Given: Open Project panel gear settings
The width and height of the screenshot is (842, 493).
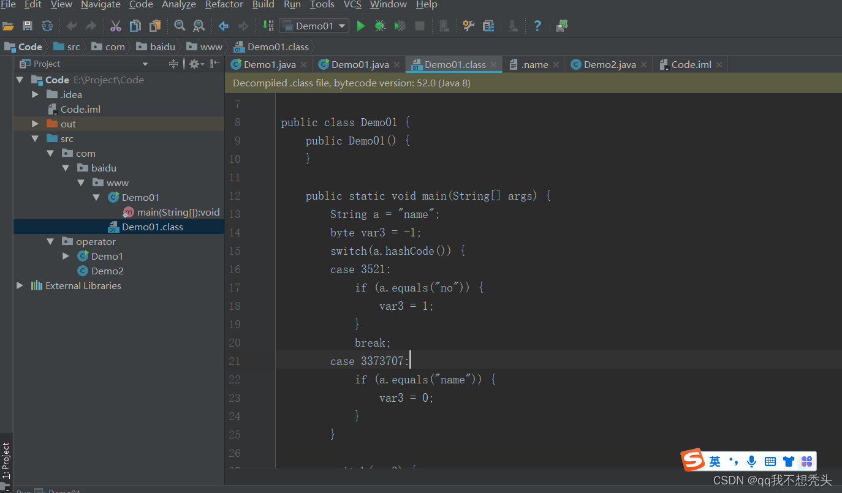Looking at the screenshot, I should [196, 64].
